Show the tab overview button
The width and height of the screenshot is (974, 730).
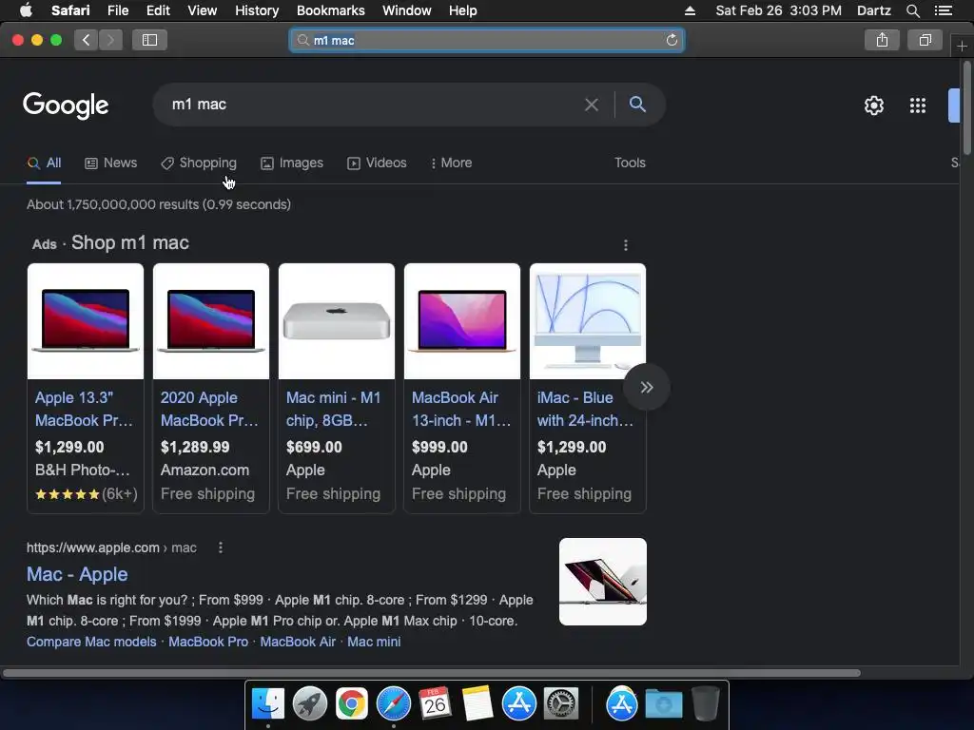[925, 40]
